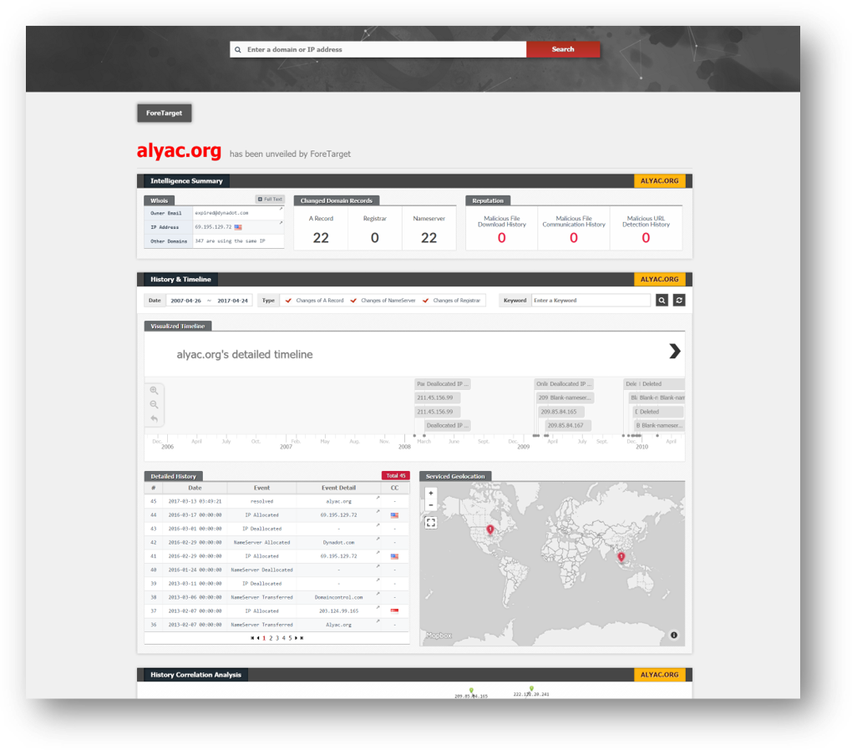Click the map pin over North America
This screenshot has width=852, height=750.
coord(490,530)
